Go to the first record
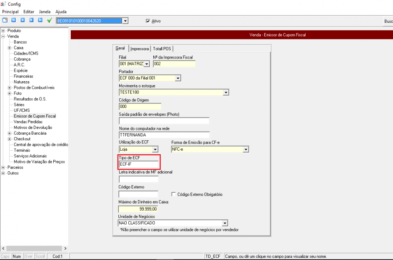Screen dimensions: 393x260 14,20
